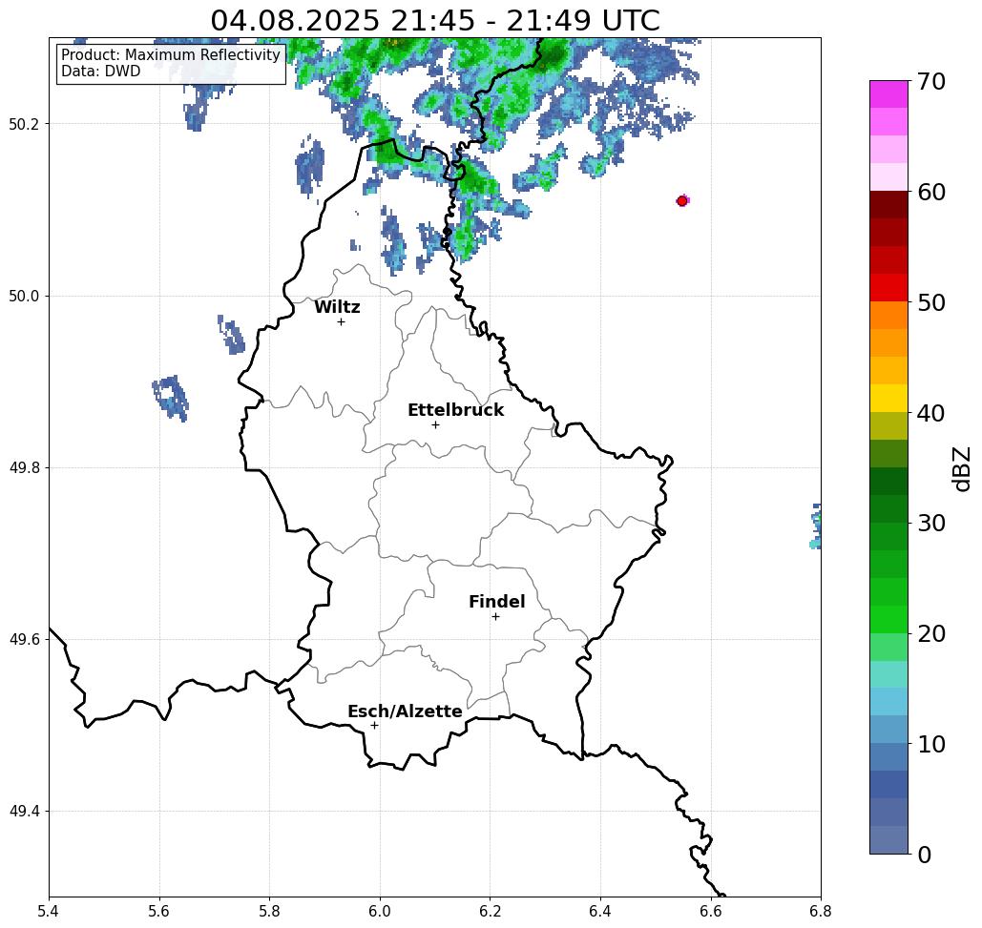The height and width of the screenshot is (928, 982).
Task: Click the magenta swatch atop the colorbar
Action: point(888,94)
